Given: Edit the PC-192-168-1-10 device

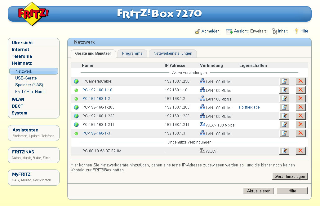Looking at the screenshot, I should click(284, 90).
